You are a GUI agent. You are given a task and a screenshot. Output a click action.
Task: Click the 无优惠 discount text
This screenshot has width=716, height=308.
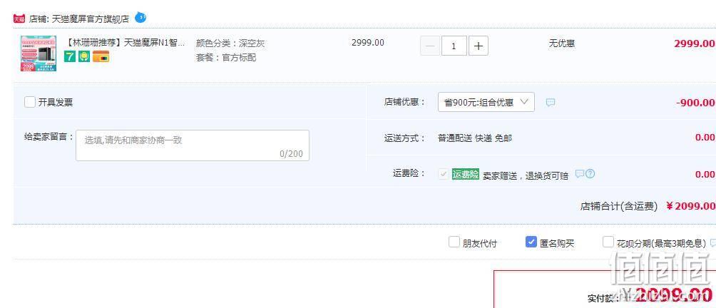pyautogui.click(x=562, y=43)
